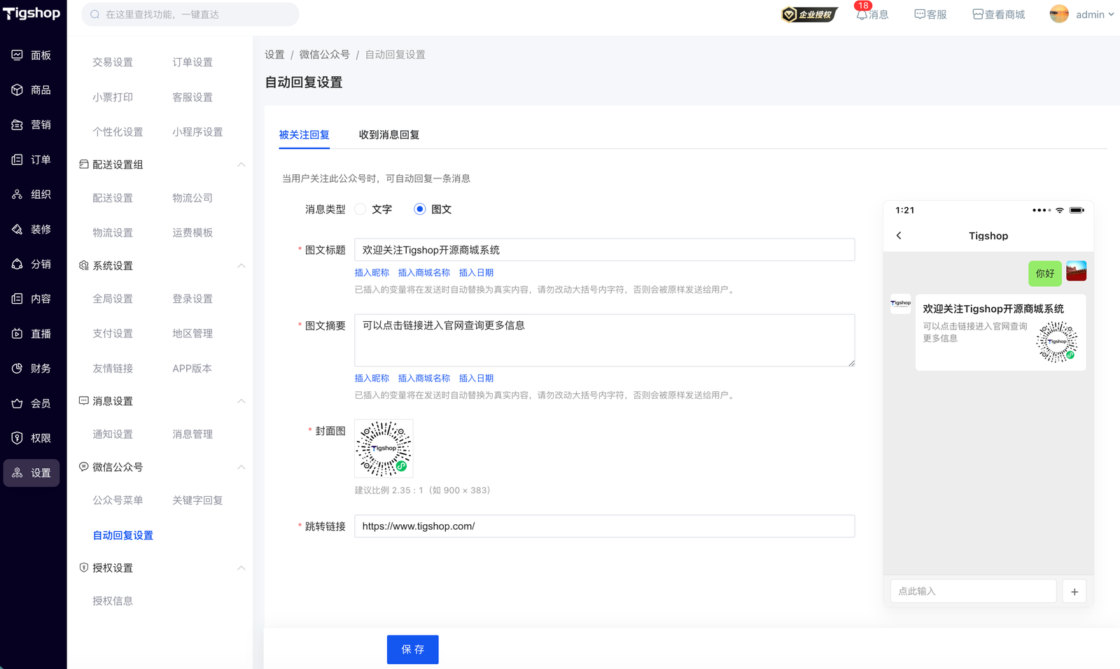Open the 组织 organization icon
The image size is (1120, 669).
pyautogui.click(x=17, y=195)
